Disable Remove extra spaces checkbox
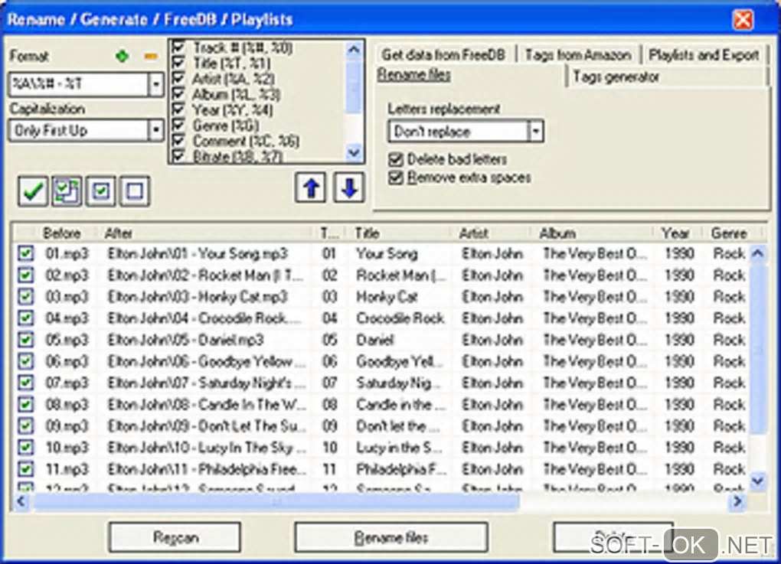781x564 pixels. [x=396, y=178]
